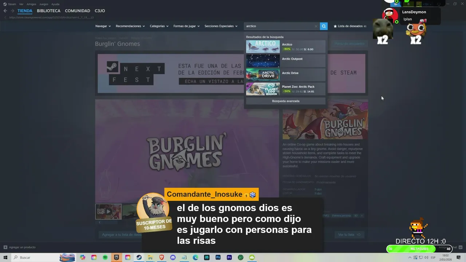Image resolution: width=466 pixels, height=262 pixels.
Task: Click the Arctic Drive result thumbnail image
Action: [263, 75]
